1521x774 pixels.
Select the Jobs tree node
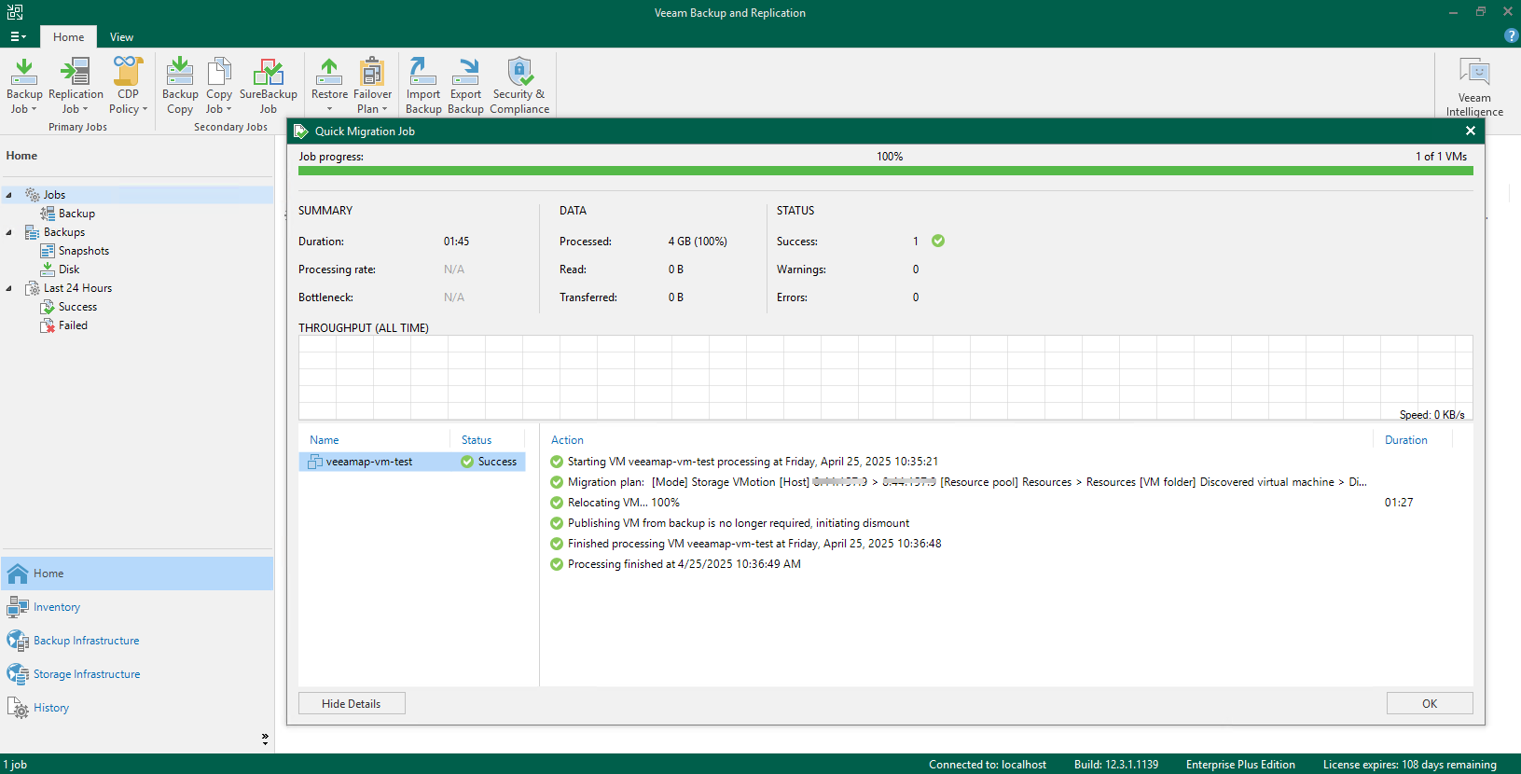(x=54, y=195)
